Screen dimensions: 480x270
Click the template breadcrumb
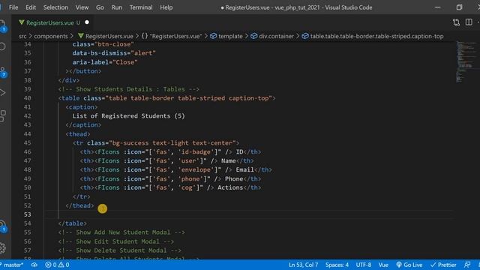pos(226,36)
